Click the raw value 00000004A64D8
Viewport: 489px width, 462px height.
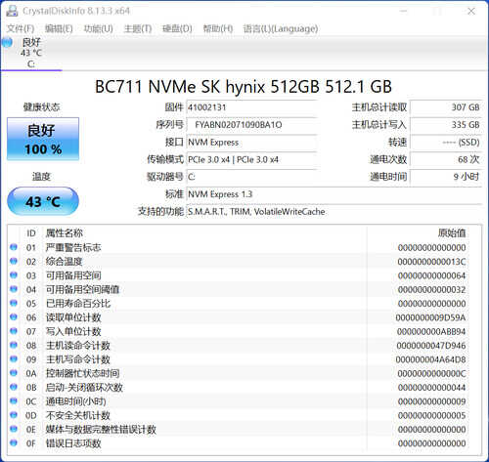[x=430, y=359]
